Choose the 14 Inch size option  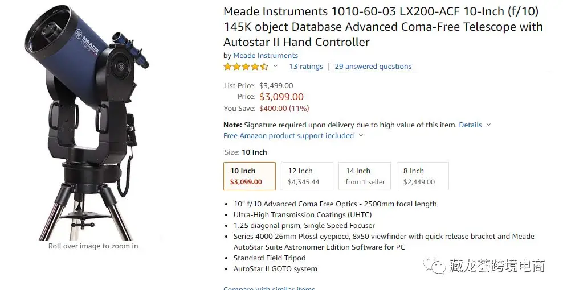point(365,176)
